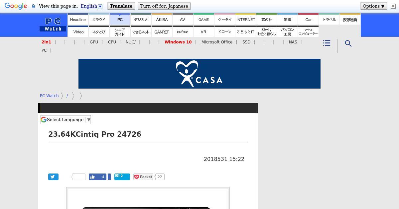The width and height of the screenshot is (399, 209).
Task: Open the ケータイ tab
Action: (224, 19)
